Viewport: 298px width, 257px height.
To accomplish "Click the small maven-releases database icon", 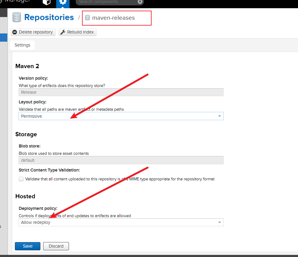I will 87,18.
